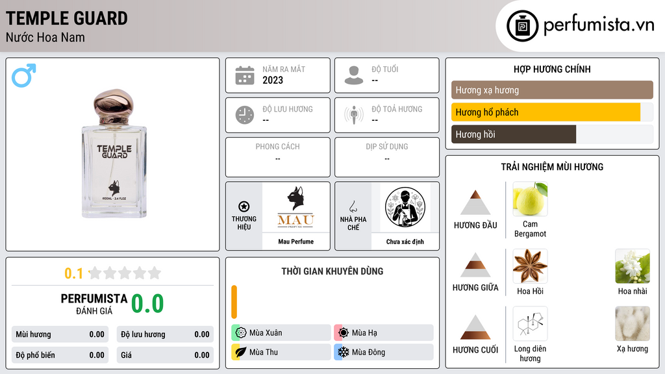Click the Trải Nghiệm Mùi Hương heading
Screen dimensions: 665x374
click(552, 167)
